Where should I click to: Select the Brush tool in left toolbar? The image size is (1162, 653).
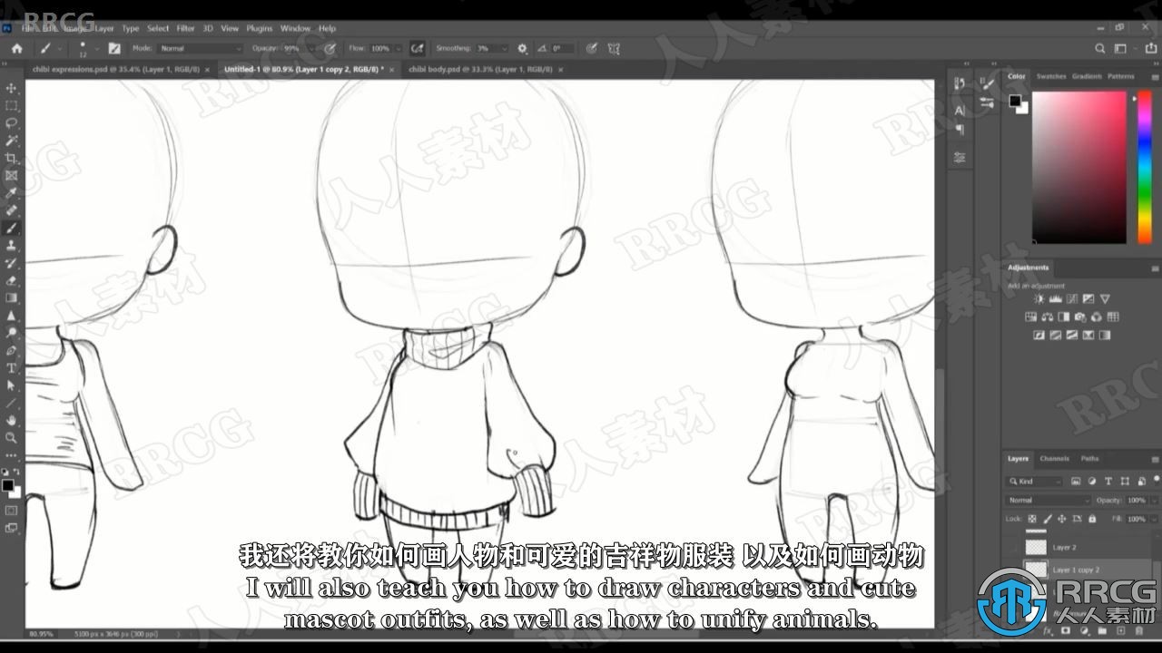tap(12, 228)
